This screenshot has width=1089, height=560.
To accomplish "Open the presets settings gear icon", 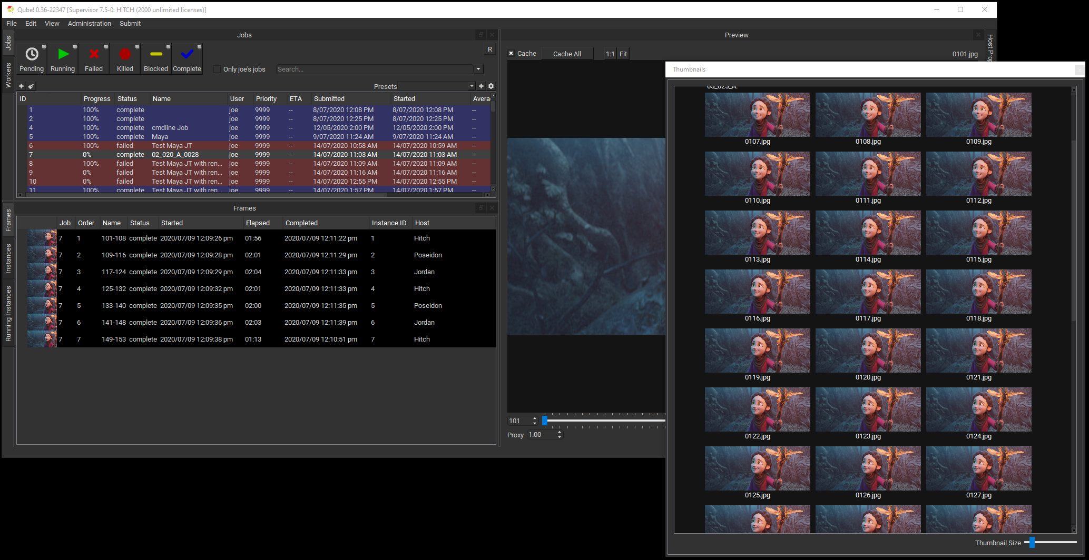I will tap(490, 86).
